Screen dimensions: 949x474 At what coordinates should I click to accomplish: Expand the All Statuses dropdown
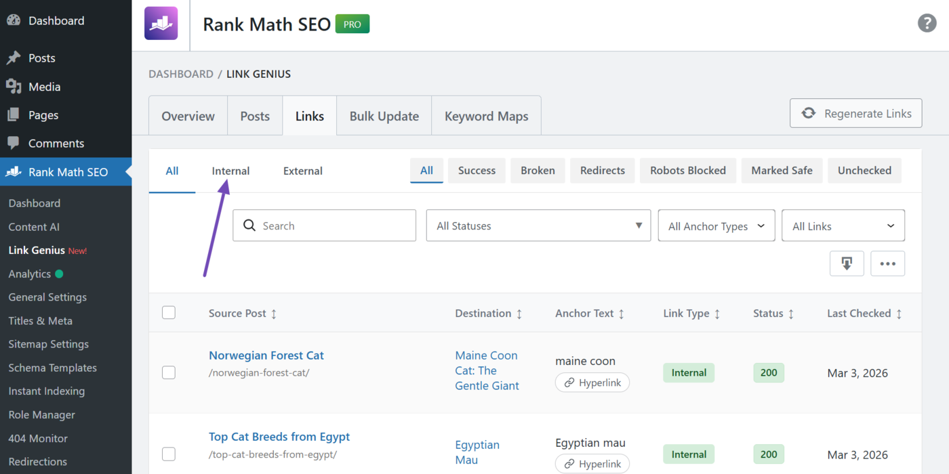pos(538,225)
